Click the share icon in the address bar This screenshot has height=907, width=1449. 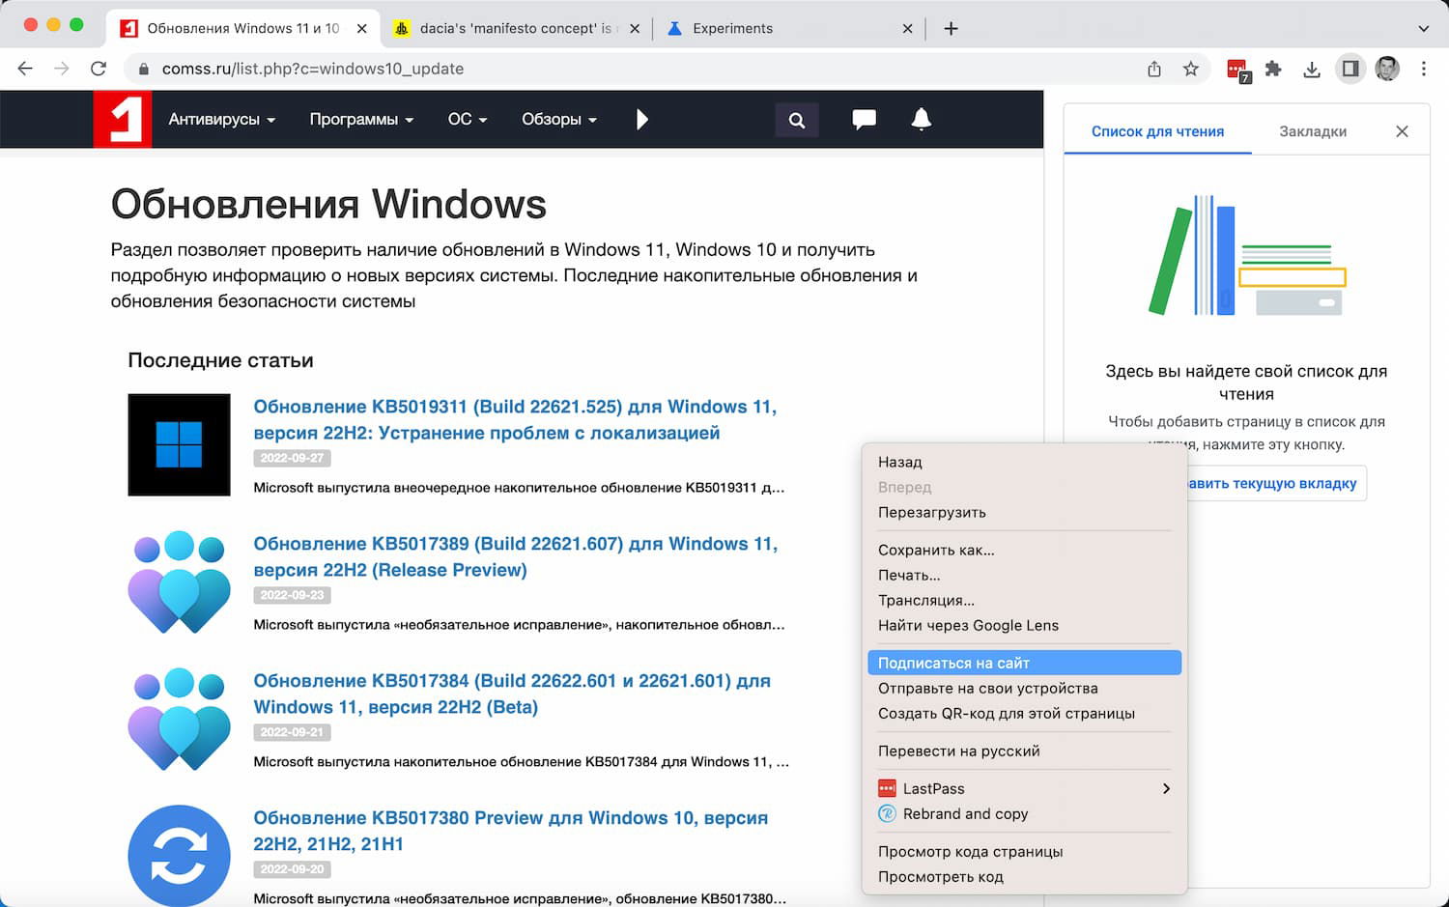1154,69
